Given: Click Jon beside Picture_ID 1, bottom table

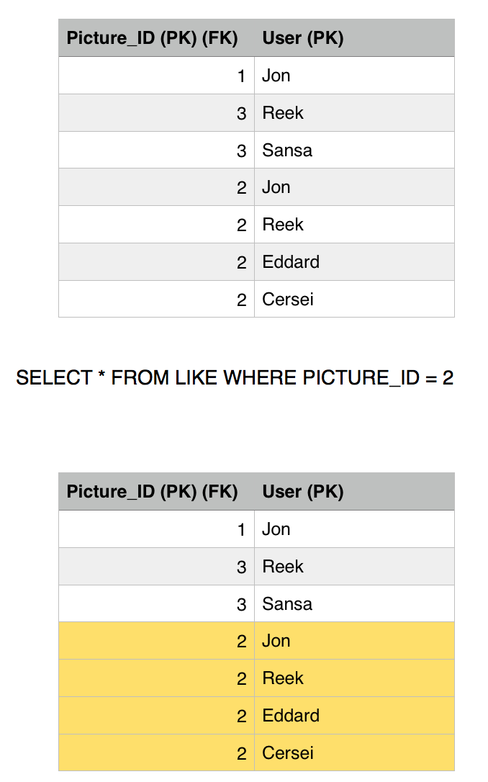Looking at the screenshot, I should coord(276,529).
